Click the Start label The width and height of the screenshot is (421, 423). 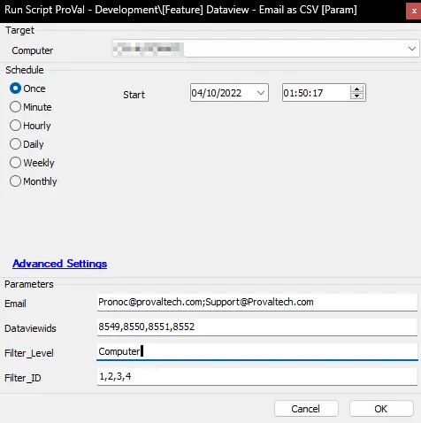[134, 95]
